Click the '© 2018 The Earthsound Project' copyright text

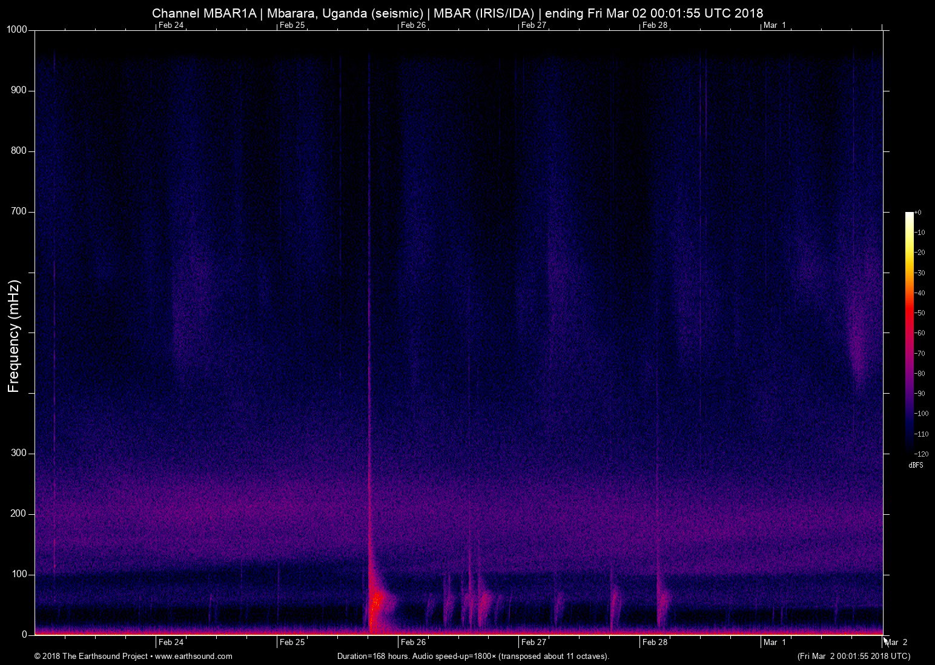click(91, 656)
